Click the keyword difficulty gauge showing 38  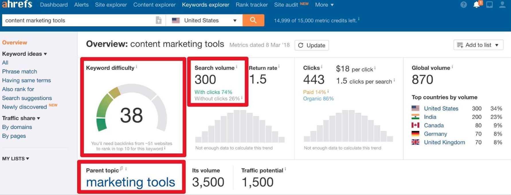pos(132,108)
